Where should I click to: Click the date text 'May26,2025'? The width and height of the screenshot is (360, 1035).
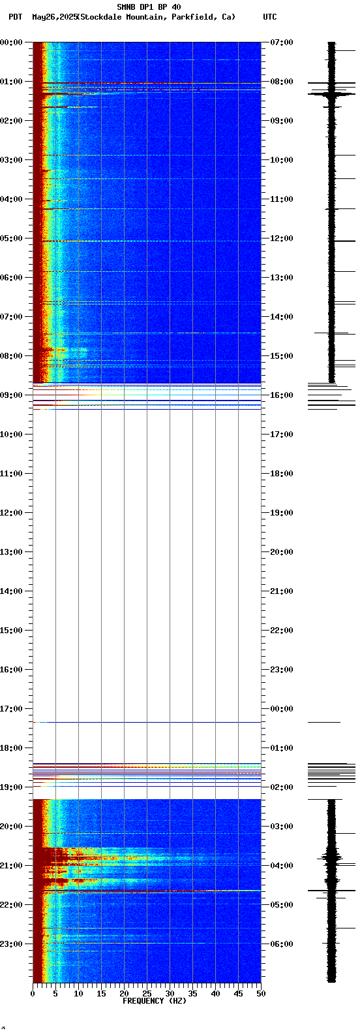point(54,17)
